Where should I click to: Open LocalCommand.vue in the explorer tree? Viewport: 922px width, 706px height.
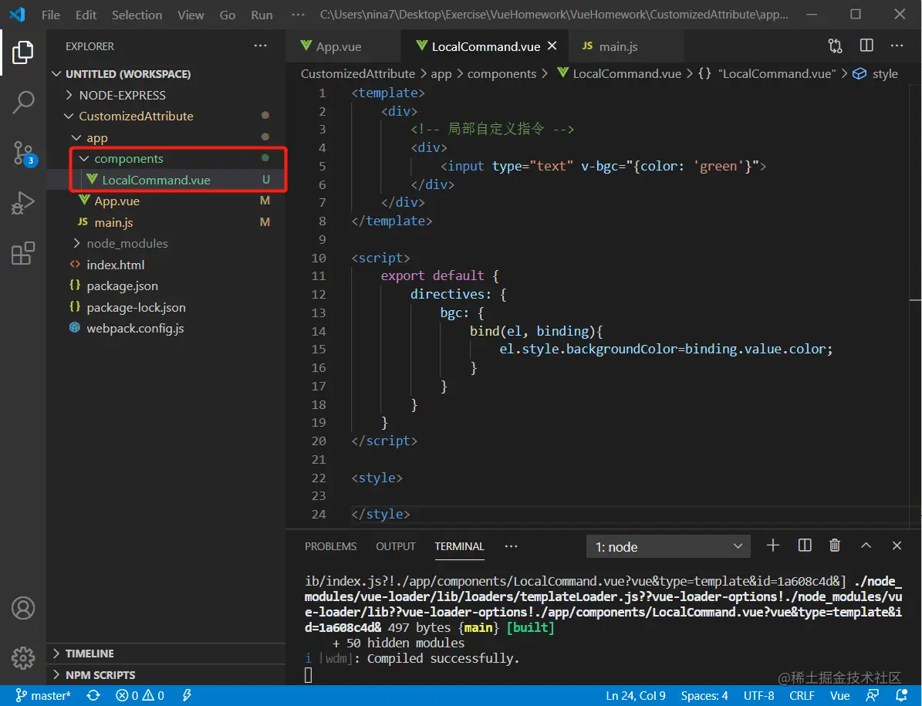(167, 180)
